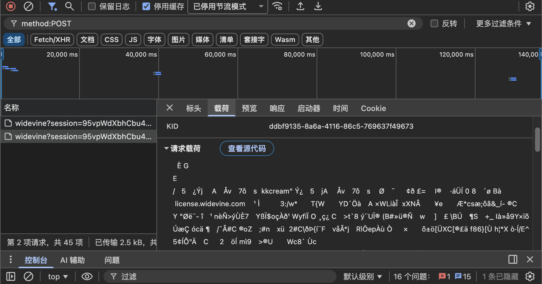Open the 控制台 drawer tab
This screenshot has height=284, width=542.
36,260
